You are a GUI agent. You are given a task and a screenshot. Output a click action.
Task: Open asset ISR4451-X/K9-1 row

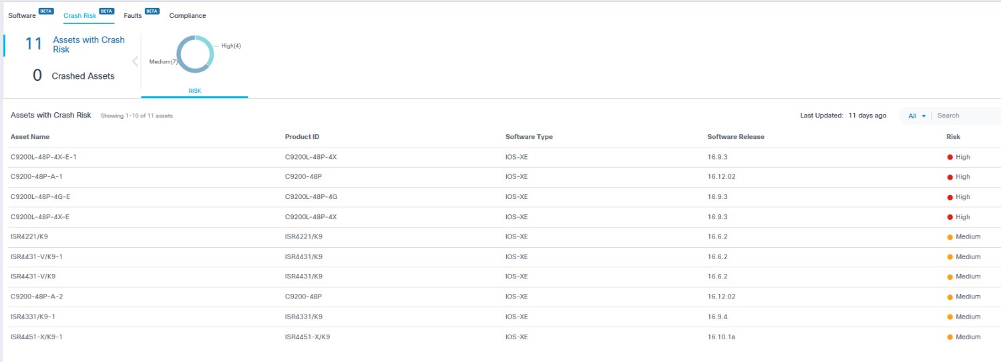(36, 337)
